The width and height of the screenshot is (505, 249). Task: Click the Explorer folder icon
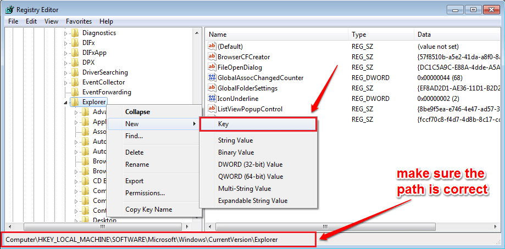pos(75,102)
